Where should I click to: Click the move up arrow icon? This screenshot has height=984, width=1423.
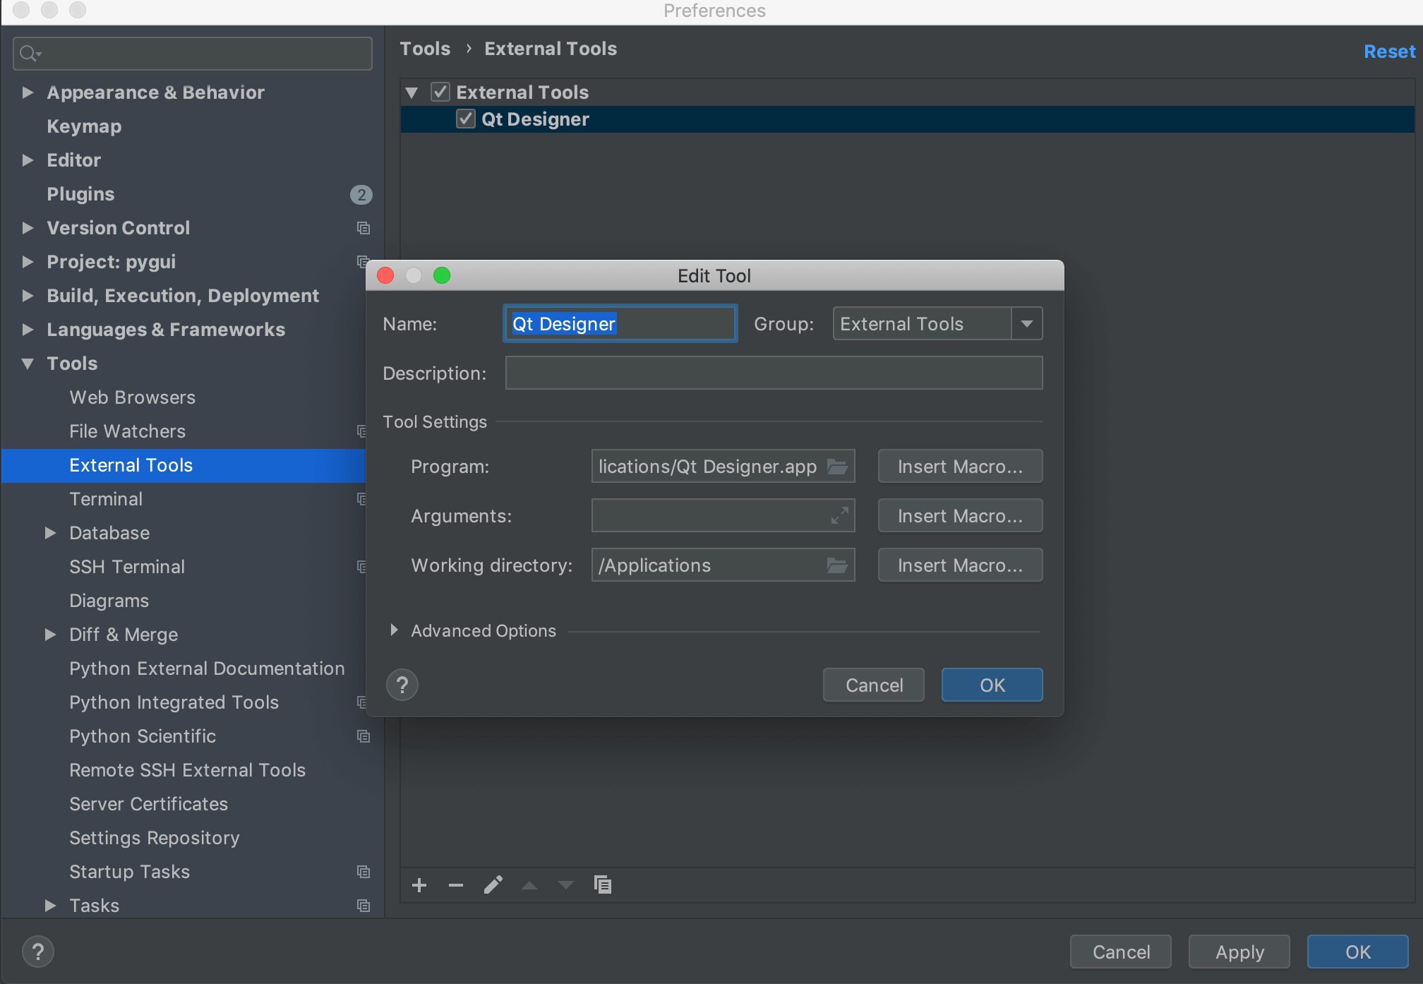[529, 885]
